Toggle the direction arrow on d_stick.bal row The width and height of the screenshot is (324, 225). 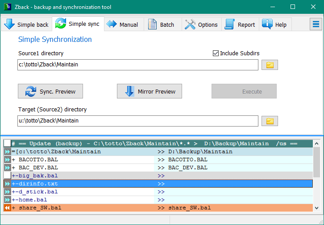(7, 192)
